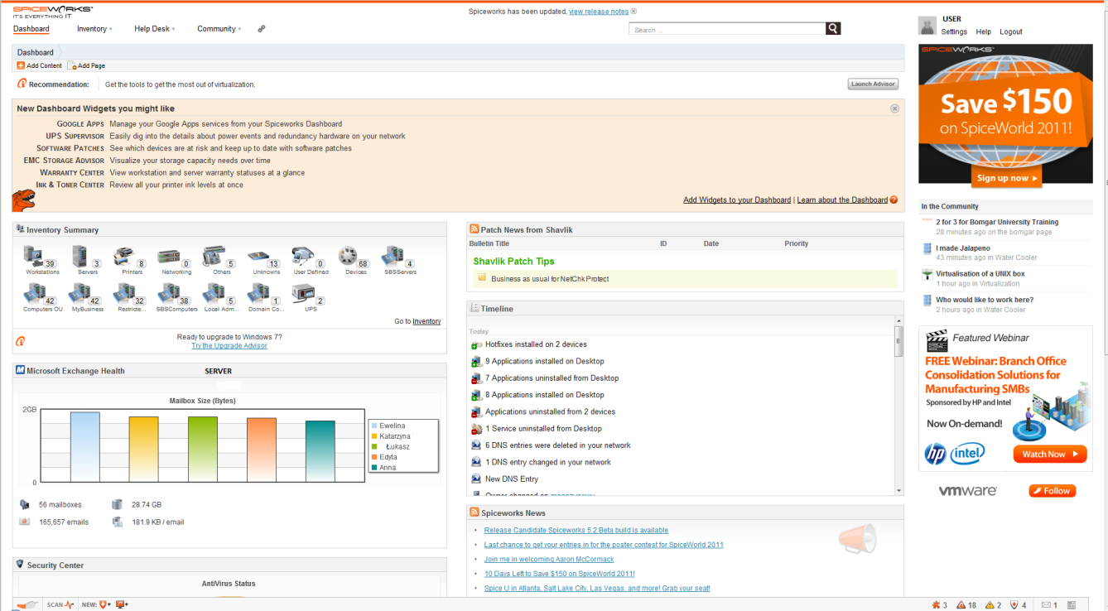The height and width of the screenshot is (611, 1108).
Task: Click the Patch News RSS feed icon
Action: (474, 229)
